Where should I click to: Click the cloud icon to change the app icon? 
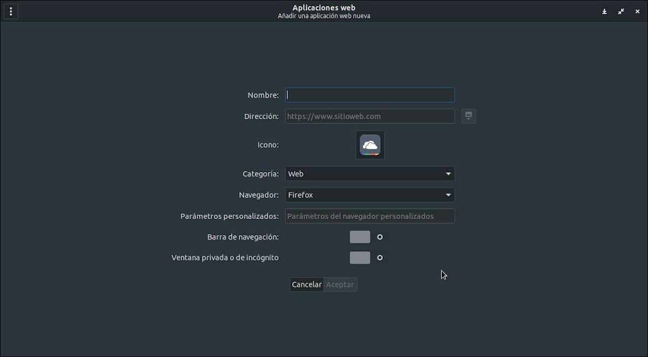point(369,145)
